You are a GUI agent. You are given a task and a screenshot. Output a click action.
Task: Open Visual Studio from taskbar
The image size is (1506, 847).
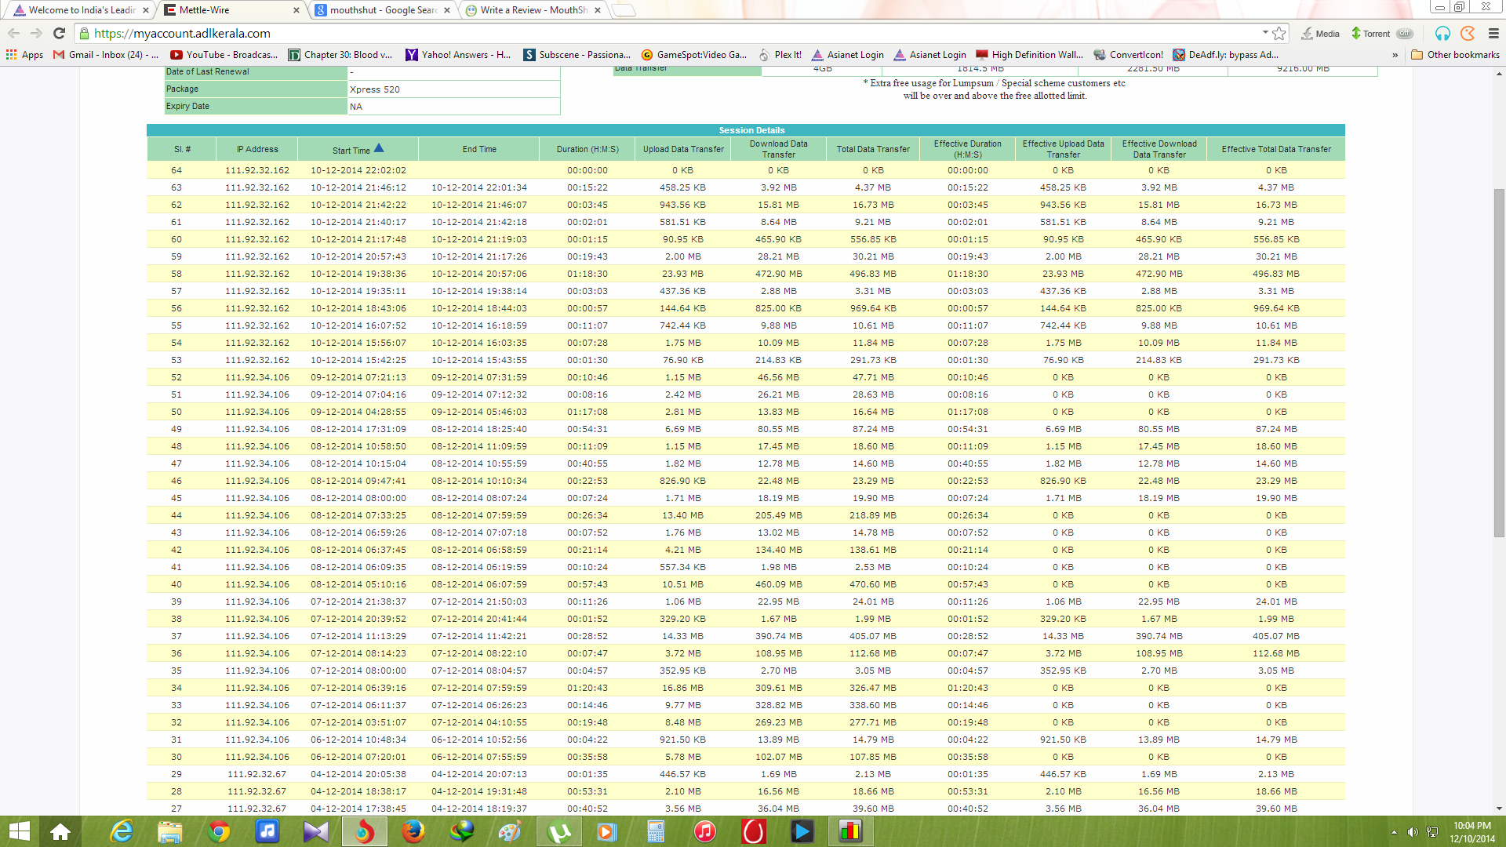pyautogui.click(x=316, y=831)
